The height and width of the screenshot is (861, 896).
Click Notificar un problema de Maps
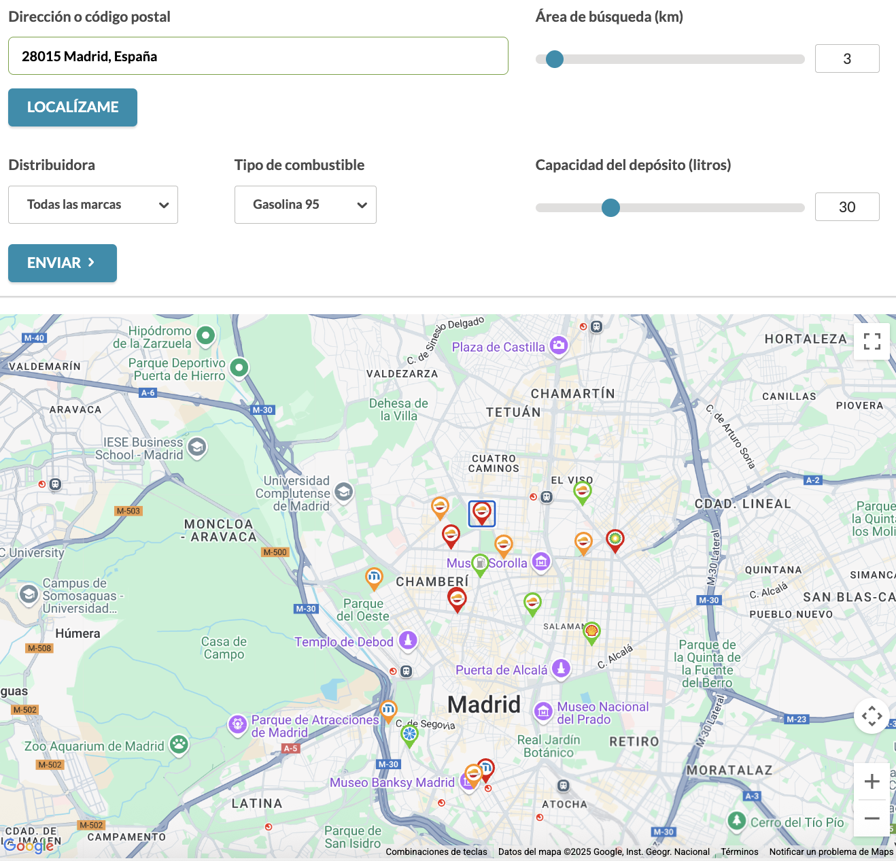831,851
